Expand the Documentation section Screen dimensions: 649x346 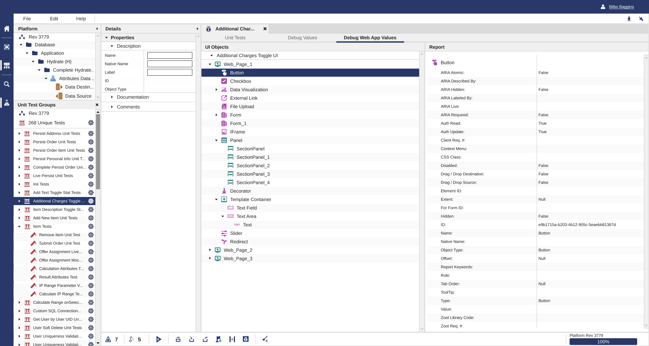tap(112, 97)
